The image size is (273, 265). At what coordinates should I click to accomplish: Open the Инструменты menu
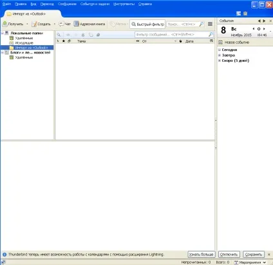(x=124, y=4)
